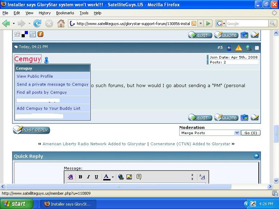Click the quick reply icon on the upper post
The image size is (279, 209).
point(255,35)
